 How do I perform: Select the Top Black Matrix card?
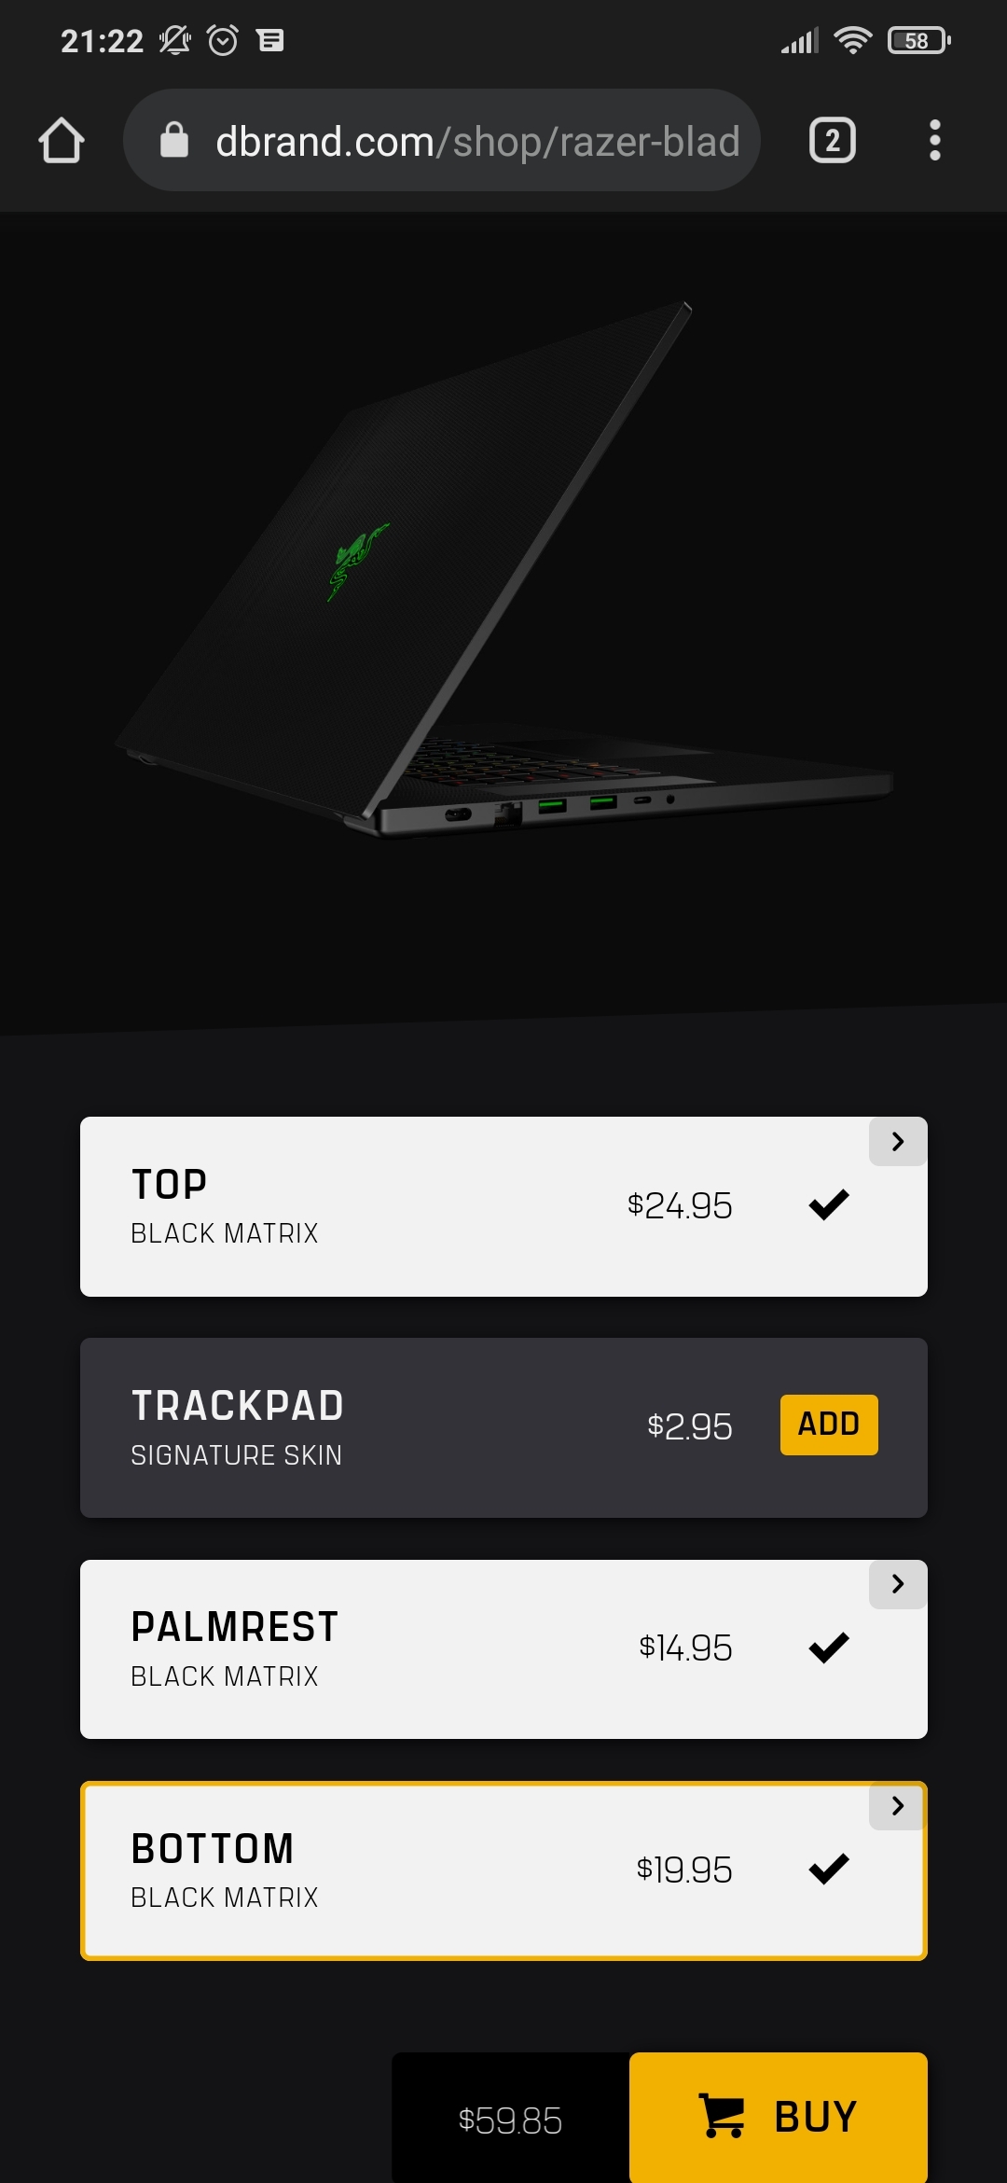point(504,1206)
